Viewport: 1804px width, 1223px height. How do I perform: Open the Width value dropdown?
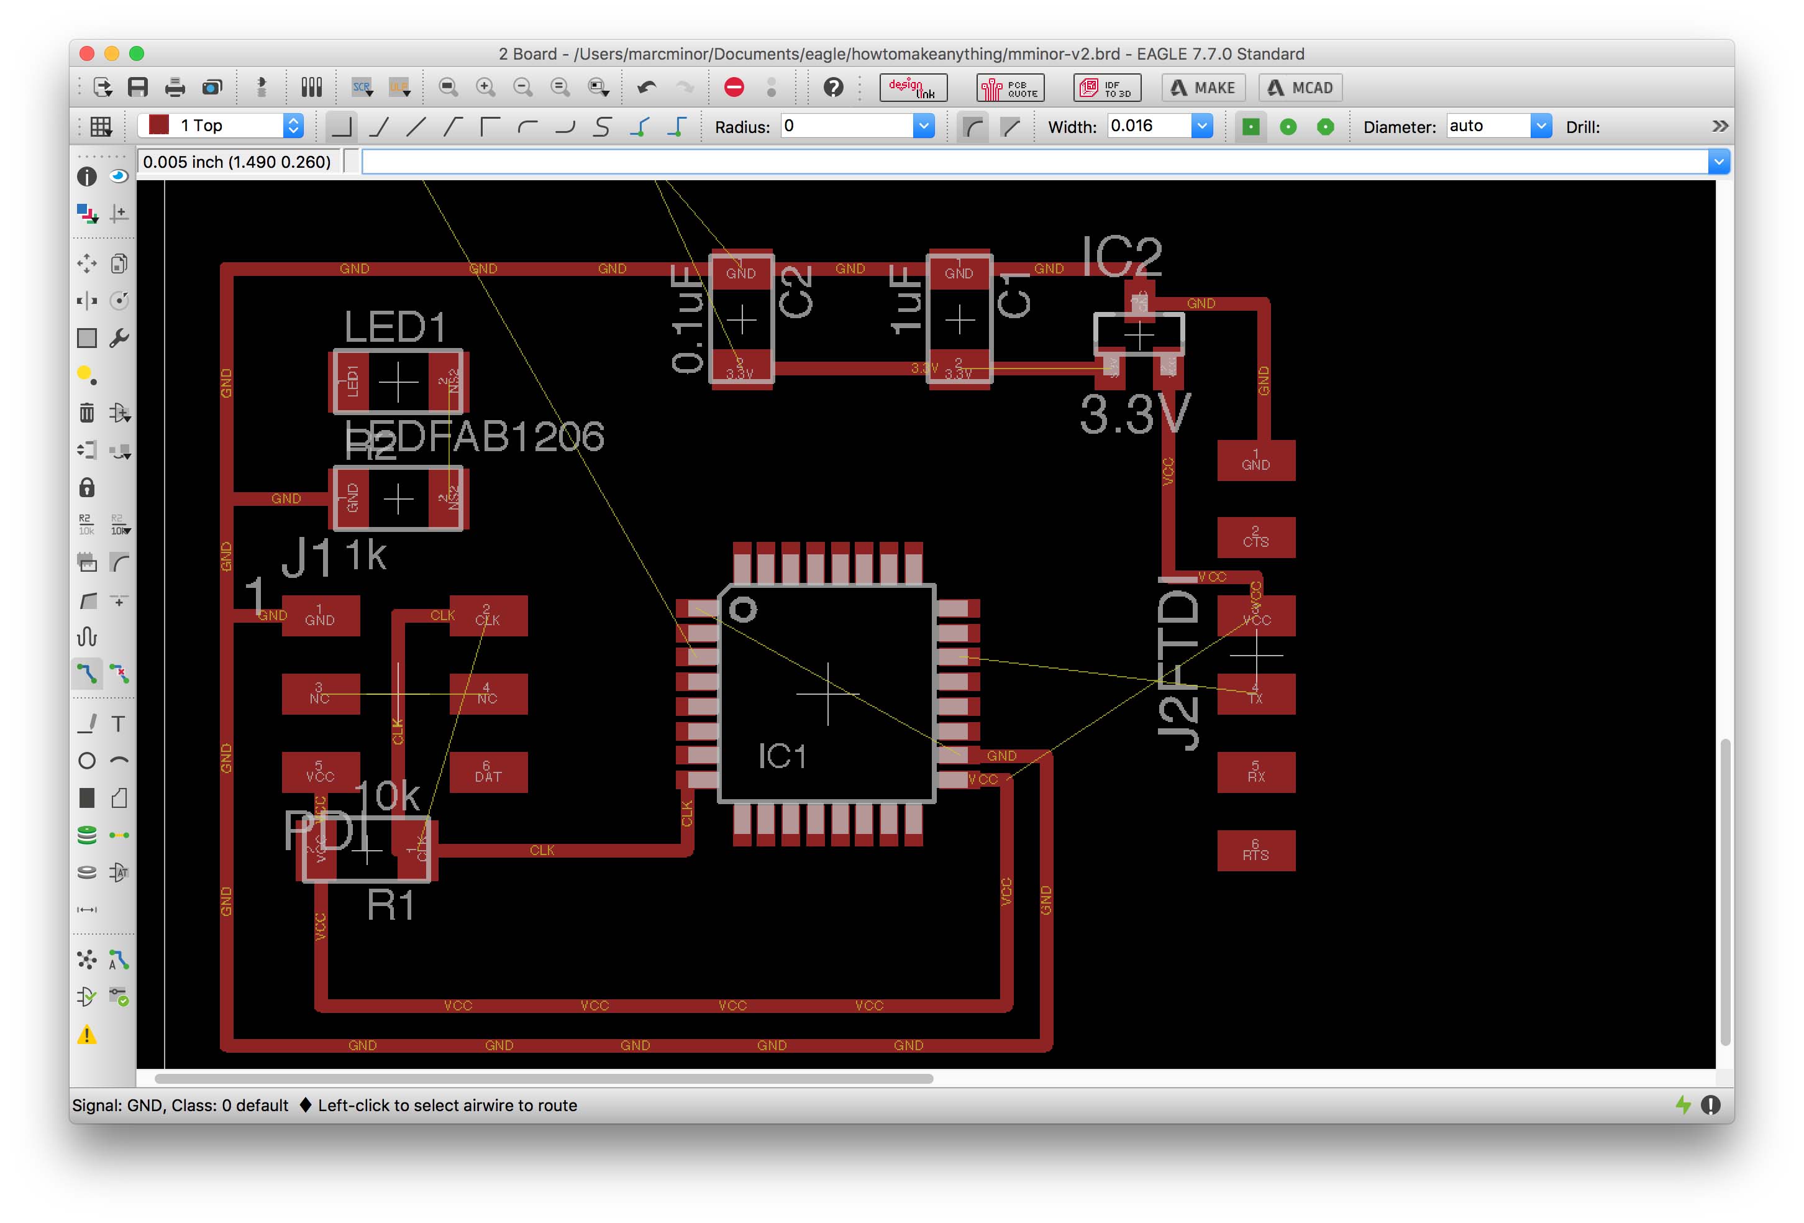1203,126
